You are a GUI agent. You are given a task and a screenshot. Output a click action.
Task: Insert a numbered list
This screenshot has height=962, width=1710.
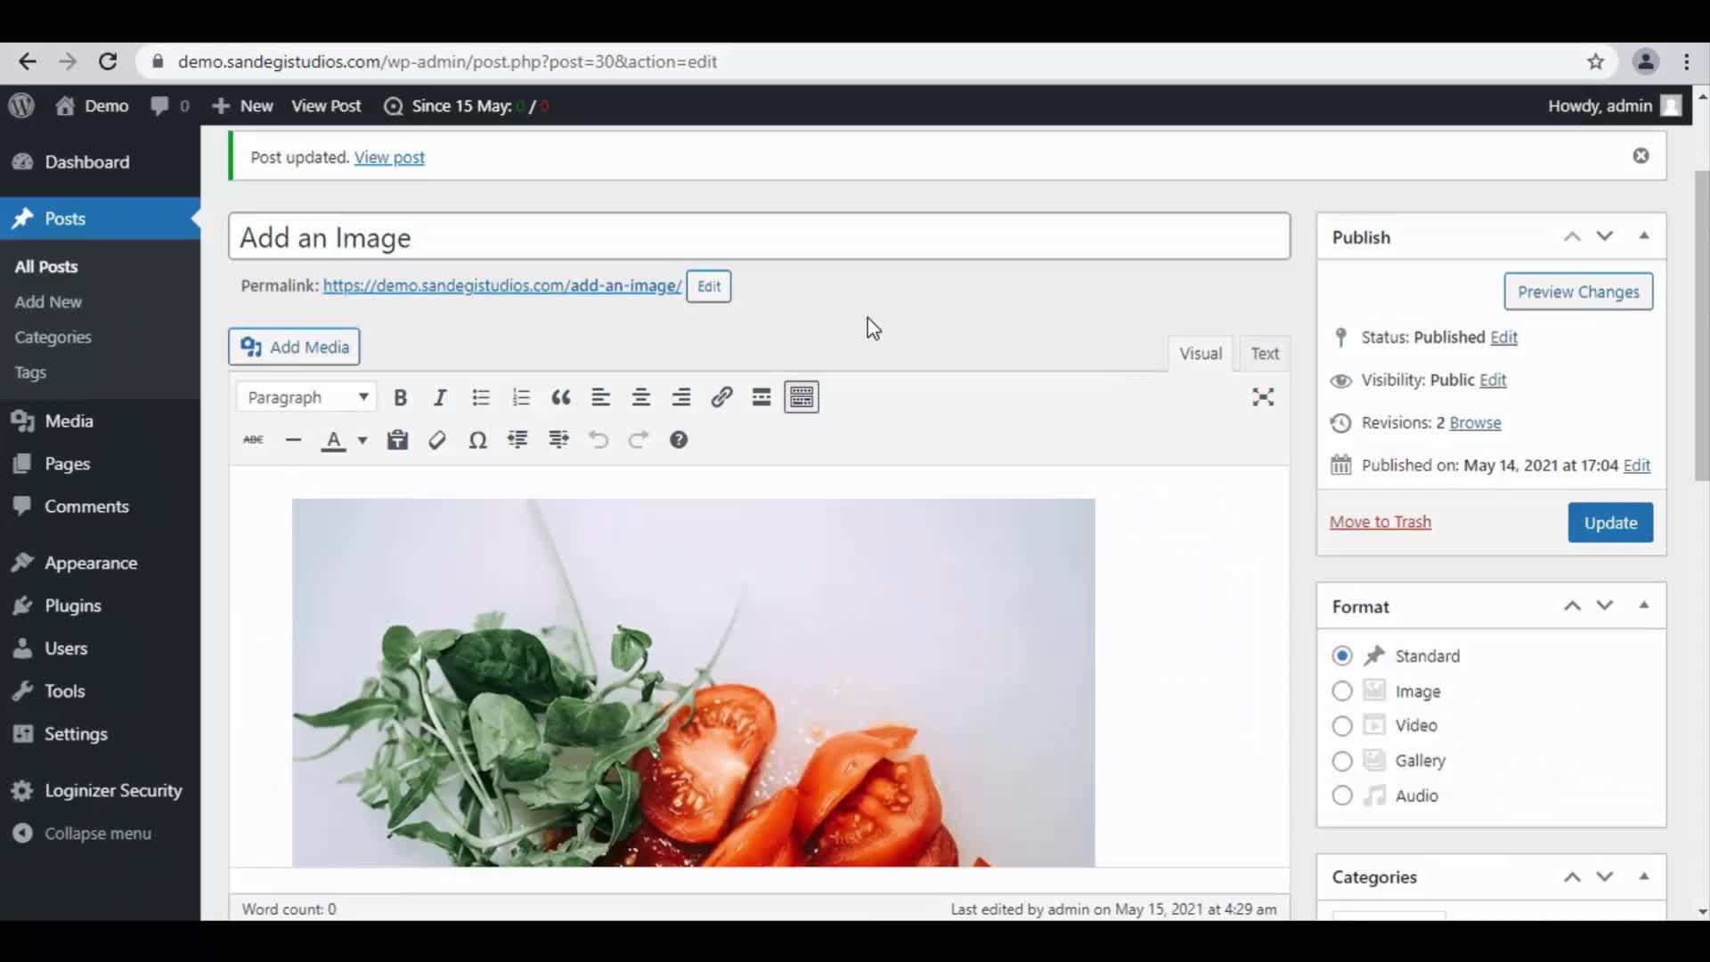[x=521, y=397]
